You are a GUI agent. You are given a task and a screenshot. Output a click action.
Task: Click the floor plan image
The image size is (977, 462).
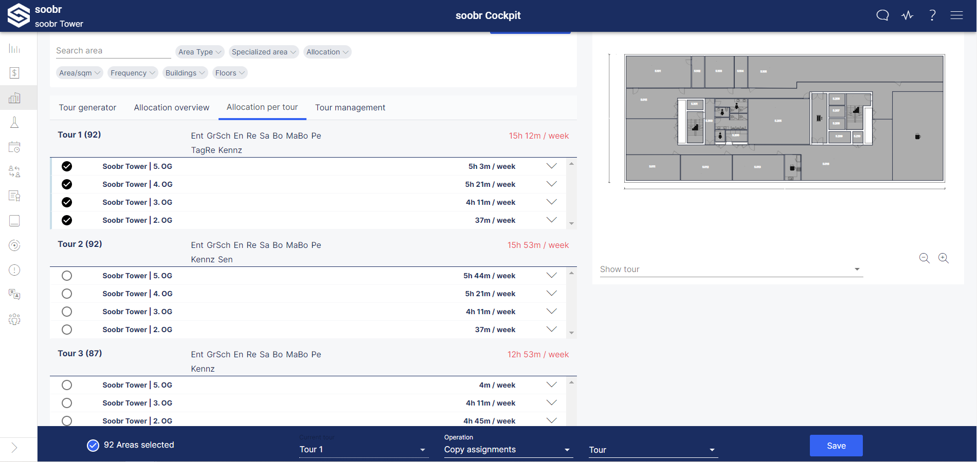(784, 119)
